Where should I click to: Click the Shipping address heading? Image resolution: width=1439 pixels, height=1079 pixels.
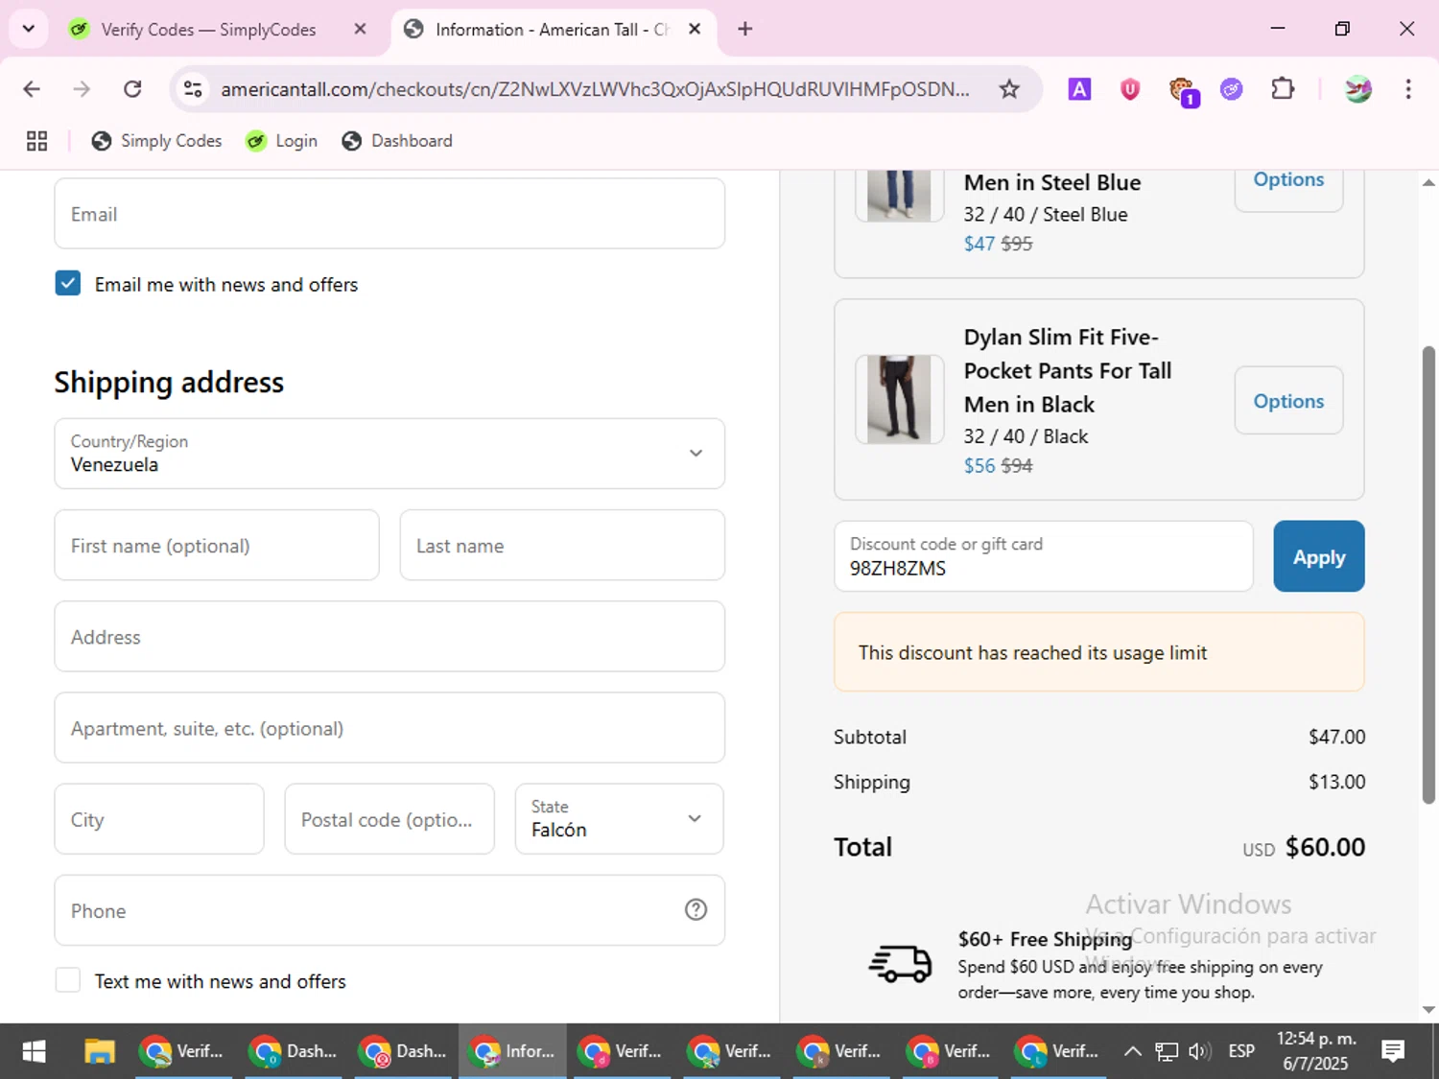[169, 383]
